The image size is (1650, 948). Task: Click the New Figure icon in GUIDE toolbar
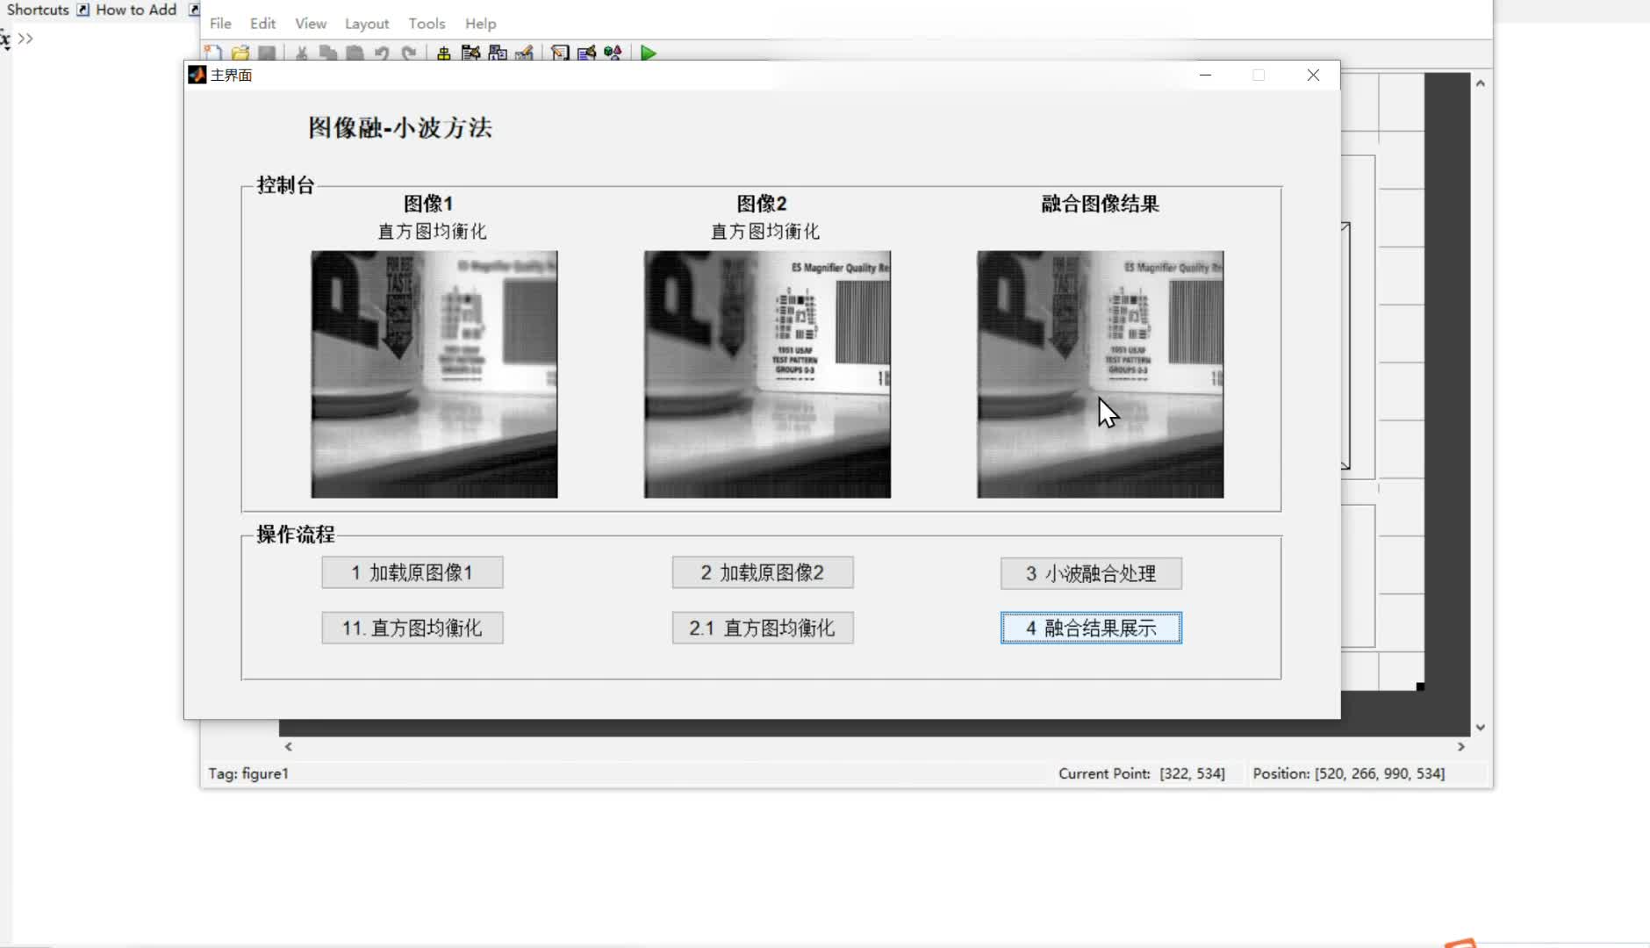(212, 54)
